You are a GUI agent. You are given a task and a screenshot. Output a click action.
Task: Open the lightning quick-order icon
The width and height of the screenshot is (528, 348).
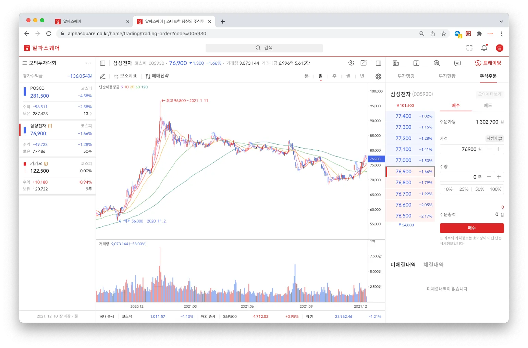pyautogui.click(x=351, y=63)
